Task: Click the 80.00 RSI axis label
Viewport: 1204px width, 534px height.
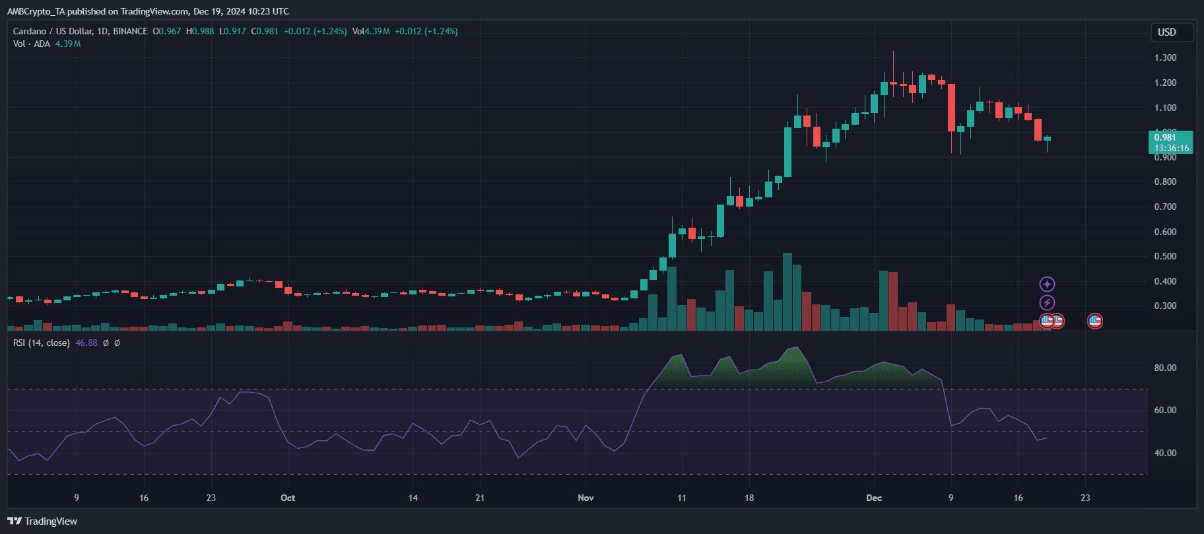Action: (1165, 368)
